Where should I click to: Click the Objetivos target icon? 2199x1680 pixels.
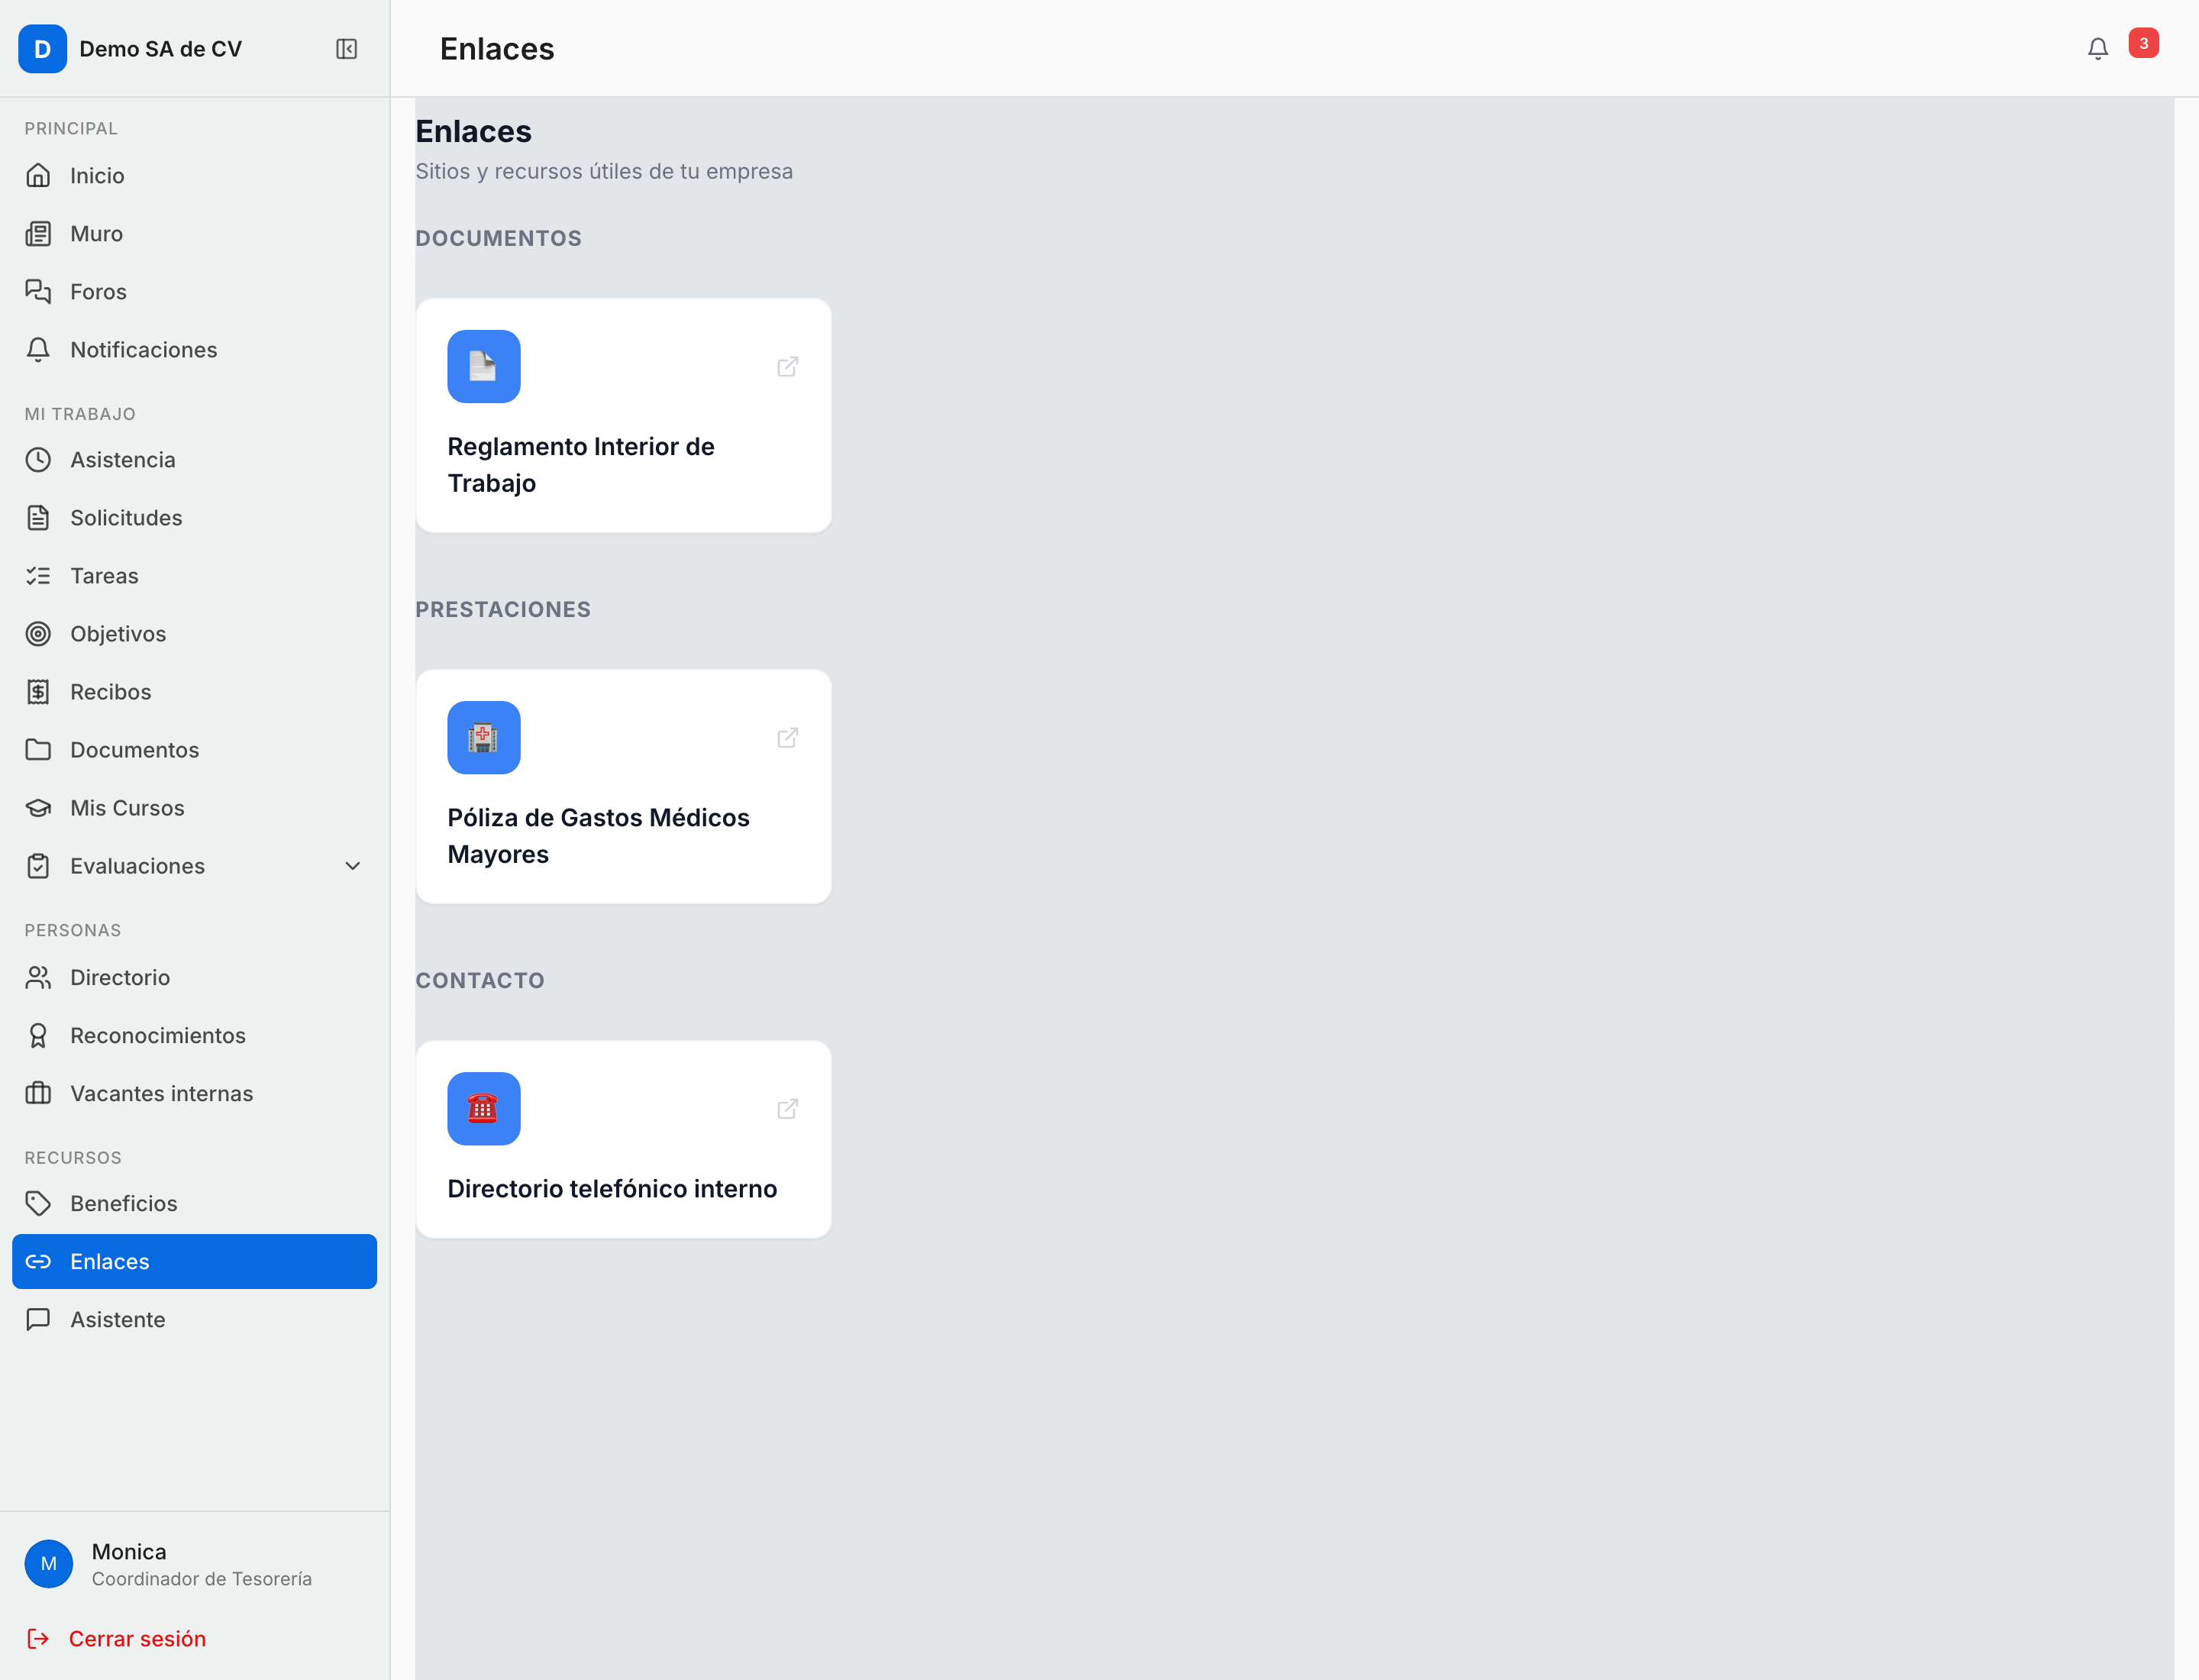tap(38, 634)
